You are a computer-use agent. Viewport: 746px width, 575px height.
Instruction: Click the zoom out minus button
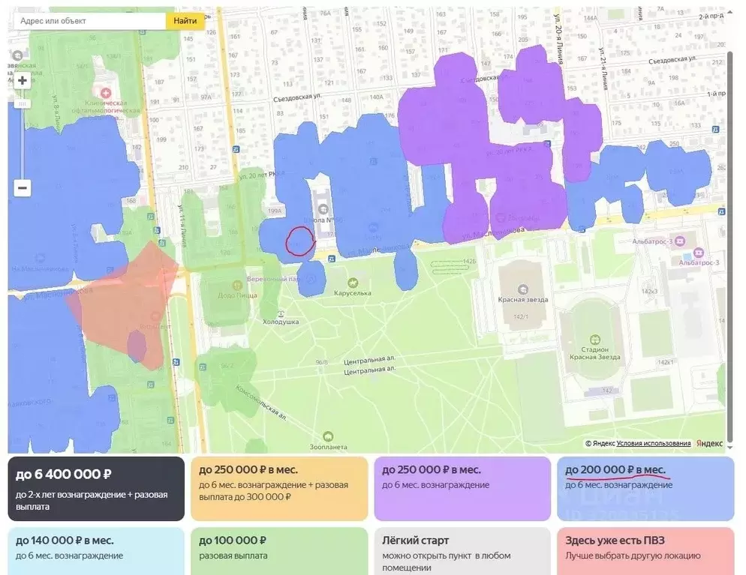(x=23, y=188)
